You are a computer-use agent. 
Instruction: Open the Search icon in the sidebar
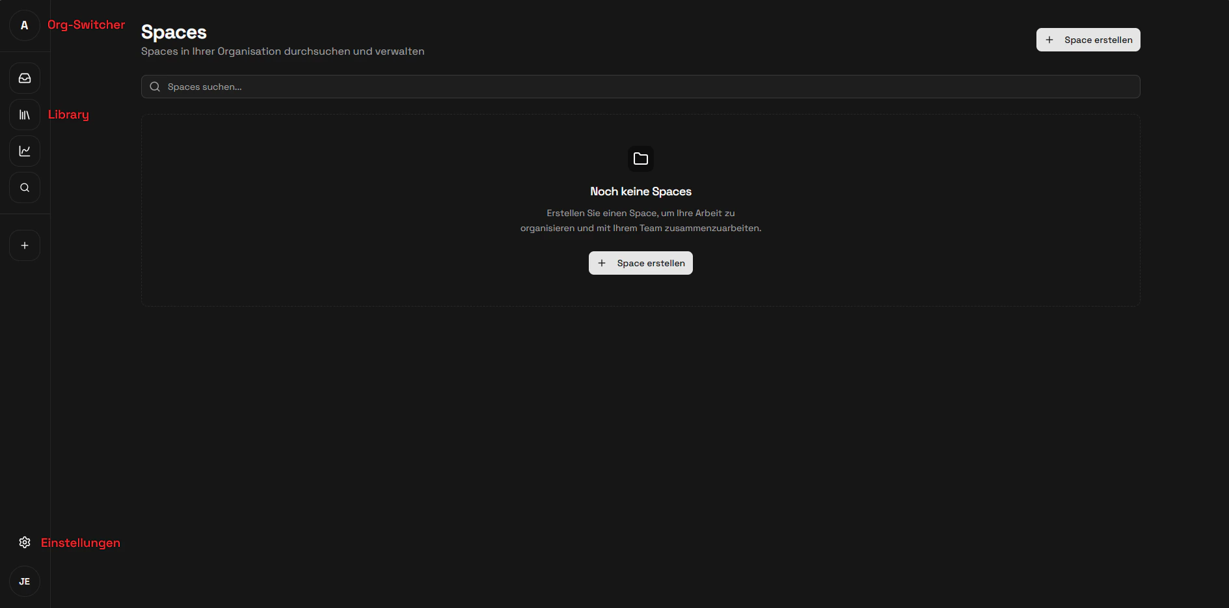click(24, 187)
